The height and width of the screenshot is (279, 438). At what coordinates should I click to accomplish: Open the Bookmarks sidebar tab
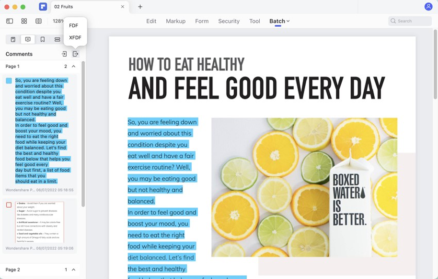point(43,40)
